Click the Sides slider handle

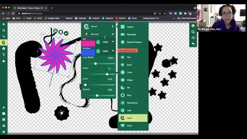click(107, 74)
